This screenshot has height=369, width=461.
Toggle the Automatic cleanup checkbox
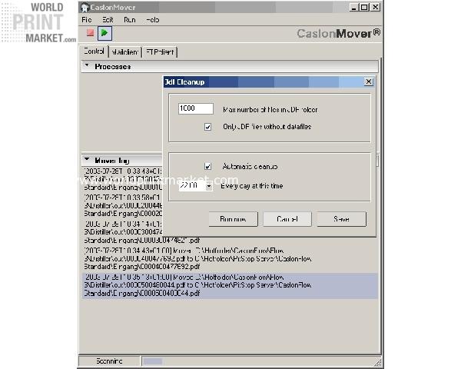coord(208,167)
